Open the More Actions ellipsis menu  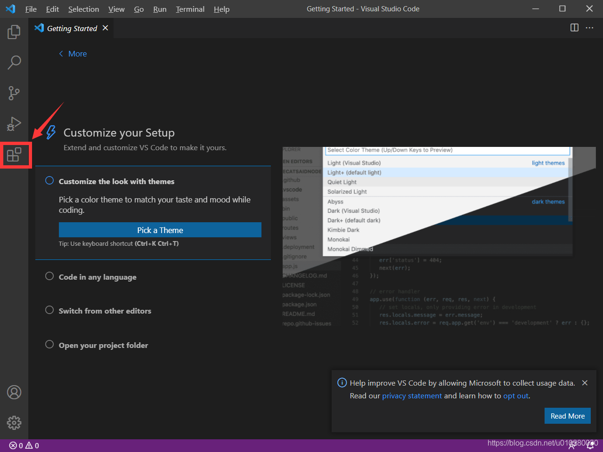(x=589, y=28)
